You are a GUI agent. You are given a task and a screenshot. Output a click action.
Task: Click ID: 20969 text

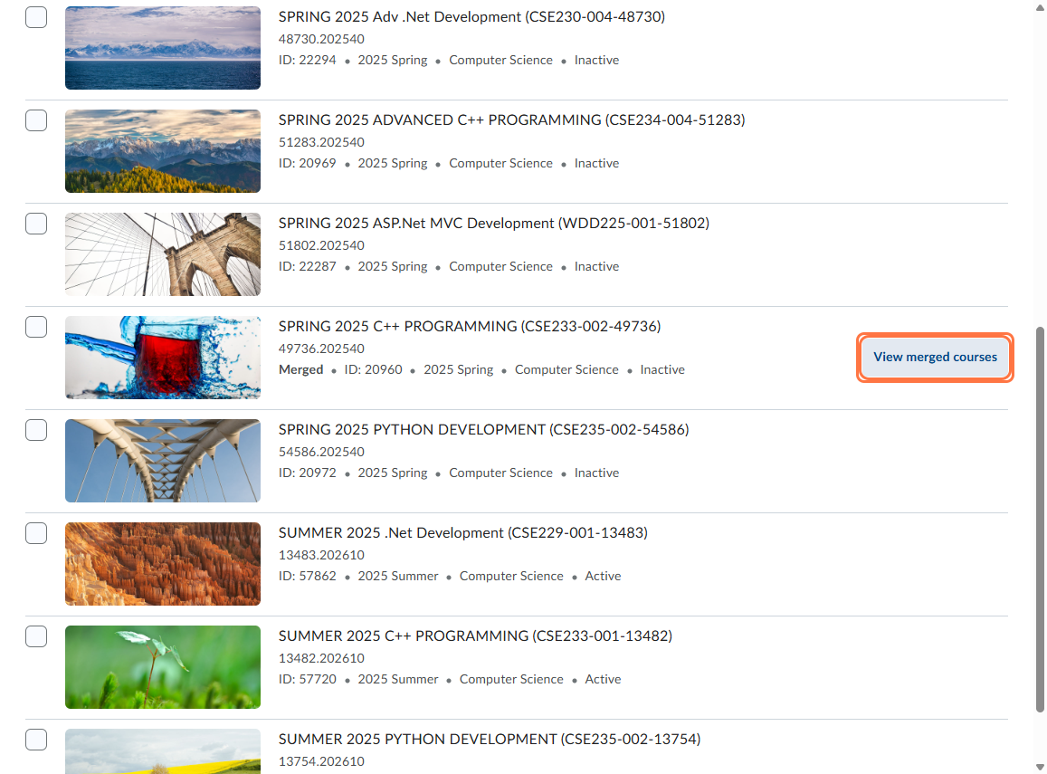coord(307,164)
